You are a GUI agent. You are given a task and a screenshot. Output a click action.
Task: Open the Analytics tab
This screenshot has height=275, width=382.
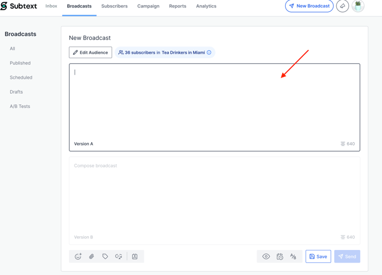coord(206,6)
